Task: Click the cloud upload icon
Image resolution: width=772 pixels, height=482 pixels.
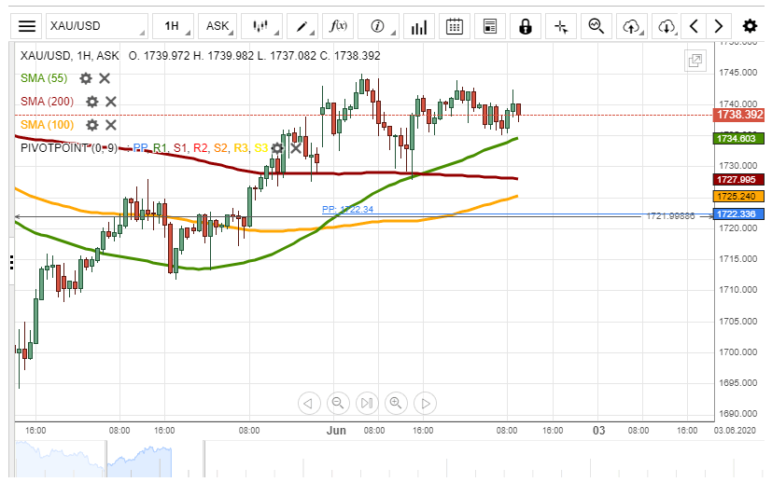Action: click(632, 26)
